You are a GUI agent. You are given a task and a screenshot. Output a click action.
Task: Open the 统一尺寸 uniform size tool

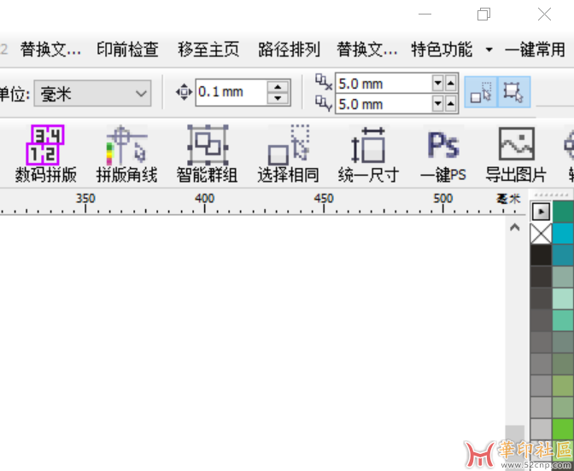[369, 154]
